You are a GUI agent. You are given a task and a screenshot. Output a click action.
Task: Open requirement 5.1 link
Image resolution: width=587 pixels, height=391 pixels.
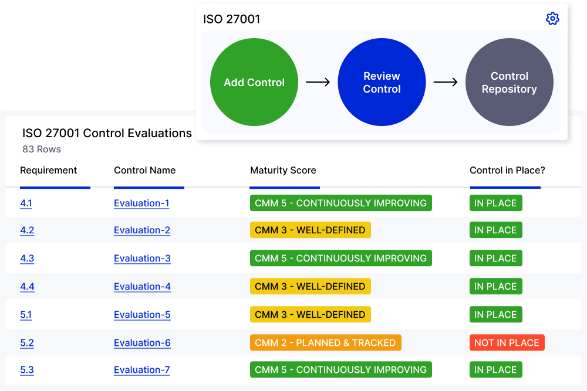(26, 314)
